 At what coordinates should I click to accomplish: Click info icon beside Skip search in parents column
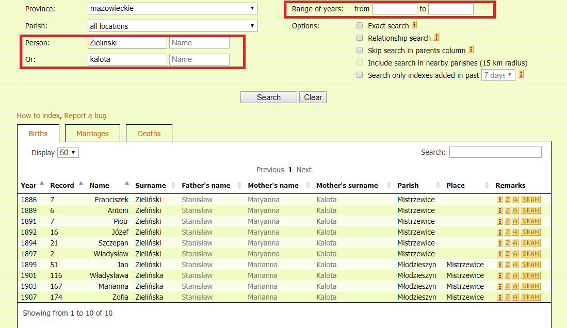(x=471, y=50)
